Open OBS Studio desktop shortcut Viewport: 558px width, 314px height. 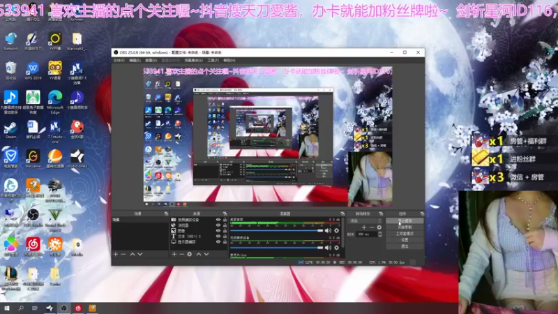click(33, 218)
